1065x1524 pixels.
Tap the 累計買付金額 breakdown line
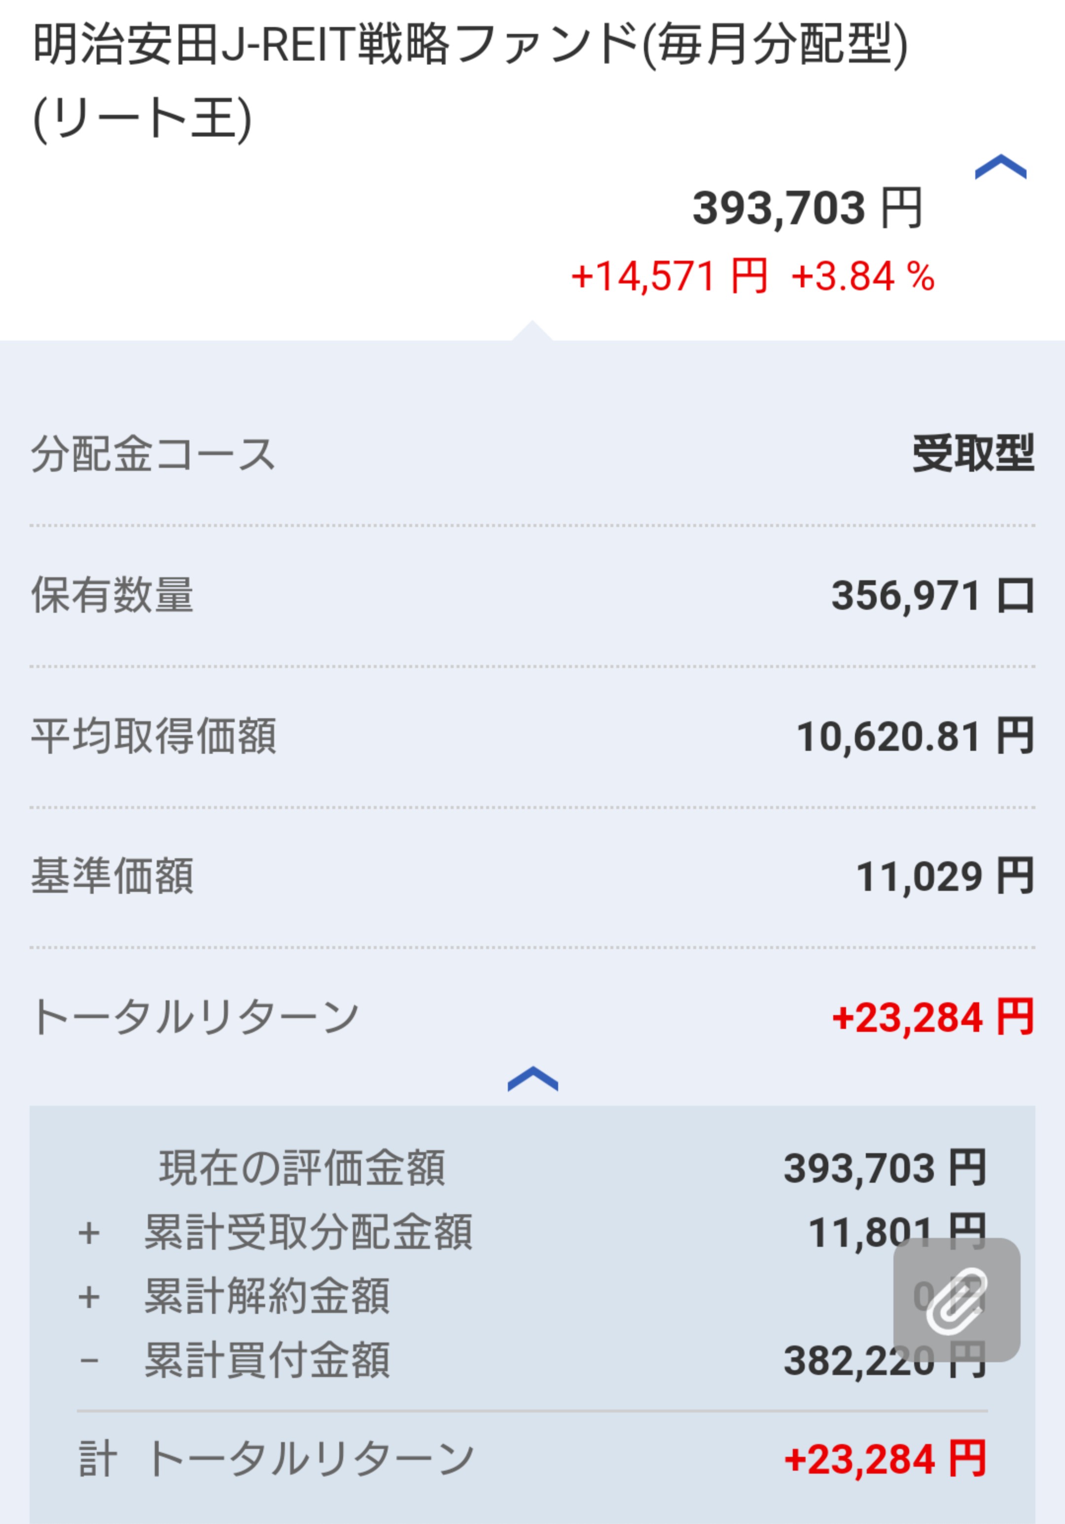(267, 1361)
